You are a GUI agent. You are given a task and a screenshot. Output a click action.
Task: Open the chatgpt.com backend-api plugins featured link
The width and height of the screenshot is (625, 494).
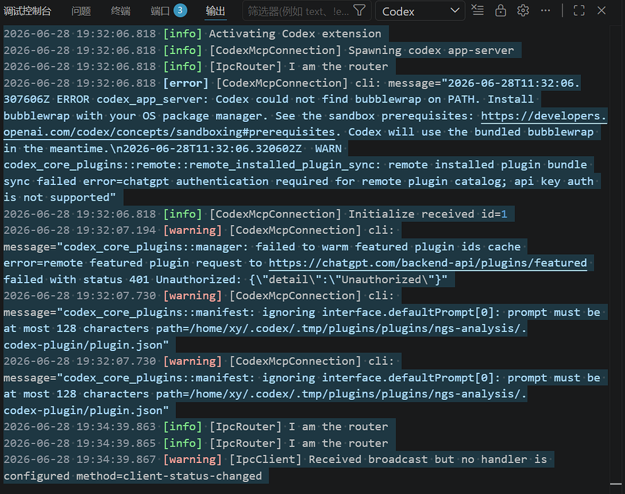tap(427, 263)
